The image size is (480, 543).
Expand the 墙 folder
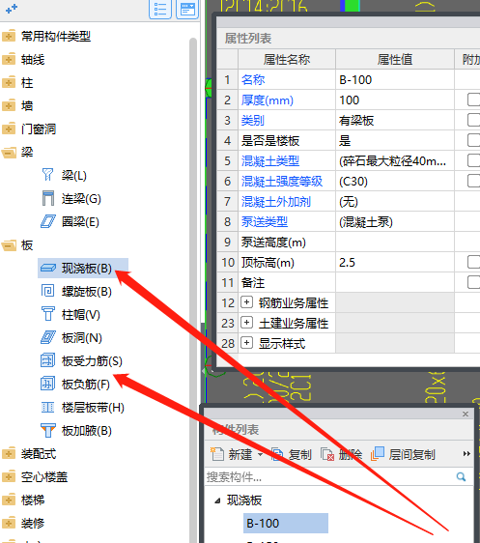(x=9, y=105)
